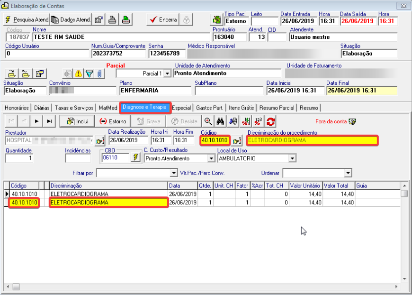
Task: Click the Discriminação column header
Action: 109,186
